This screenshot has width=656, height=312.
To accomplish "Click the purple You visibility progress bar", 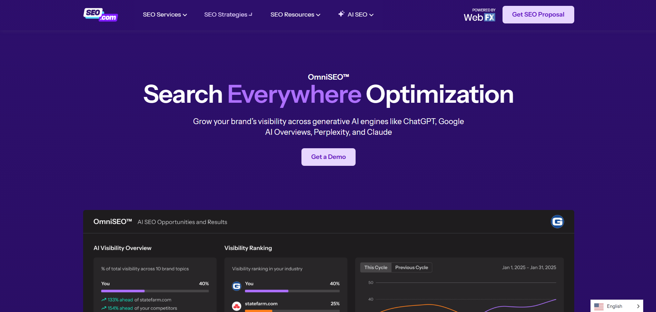I will 122,291.
